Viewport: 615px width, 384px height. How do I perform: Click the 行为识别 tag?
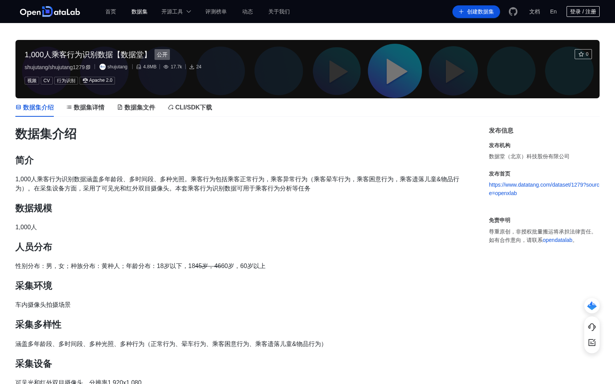click(x=66, y=80)
